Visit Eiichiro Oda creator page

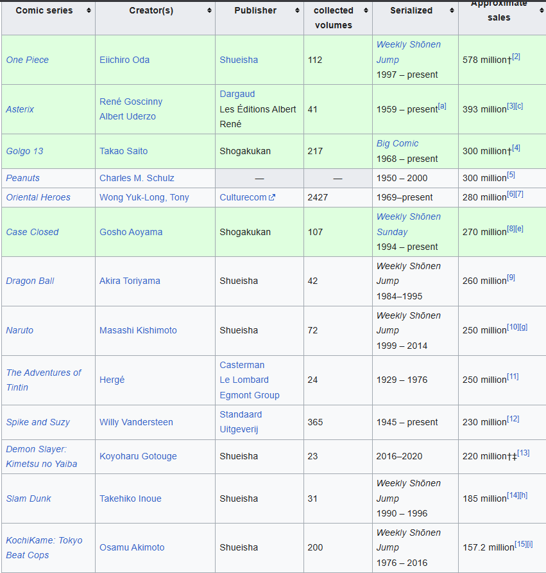click(x=124, y=60)
